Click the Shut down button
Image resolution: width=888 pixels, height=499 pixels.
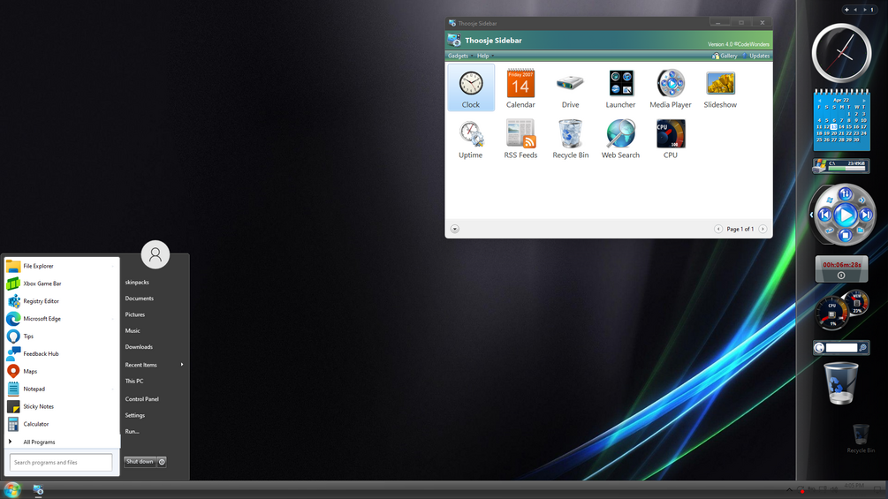coord(140,462)
